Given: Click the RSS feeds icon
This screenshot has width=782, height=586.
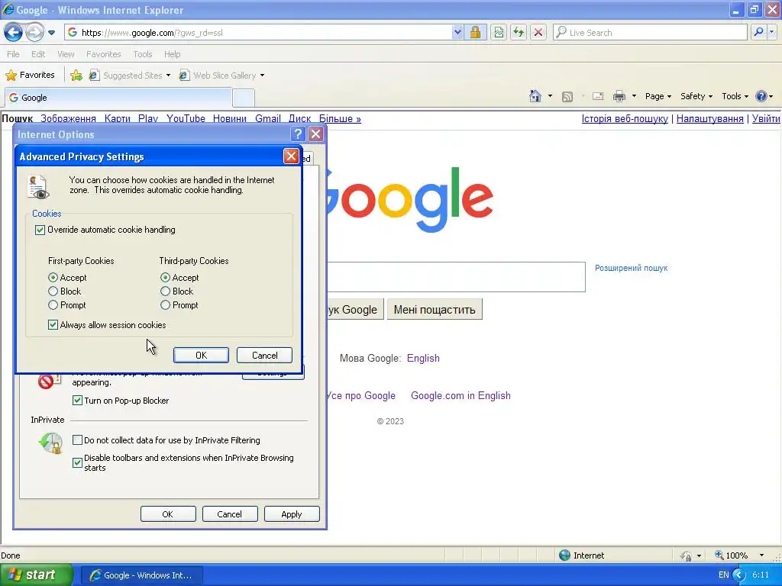Looking at the screenshot, I should point(567,97).
